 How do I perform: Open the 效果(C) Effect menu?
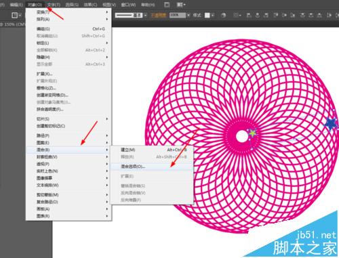[x=90, y=5]
